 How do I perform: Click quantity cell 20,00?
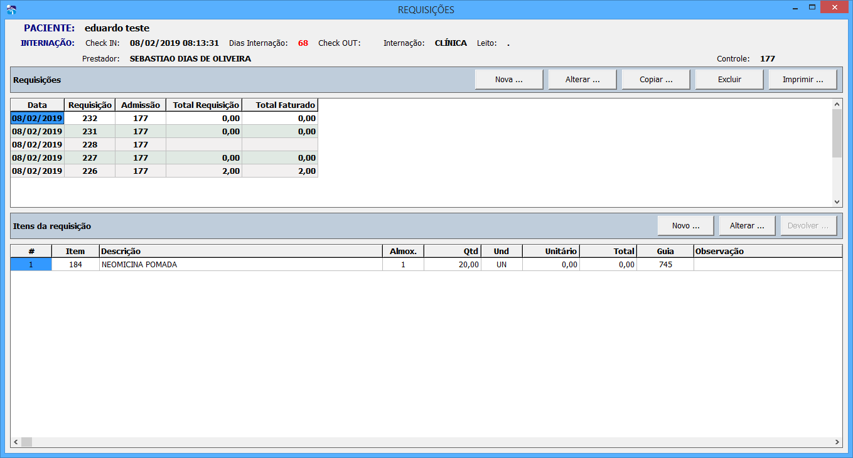pos(453,264)
